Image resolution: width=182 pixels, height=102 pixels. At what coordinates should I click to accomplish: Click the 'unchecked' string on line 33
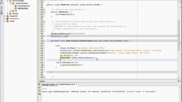point(78,34)
